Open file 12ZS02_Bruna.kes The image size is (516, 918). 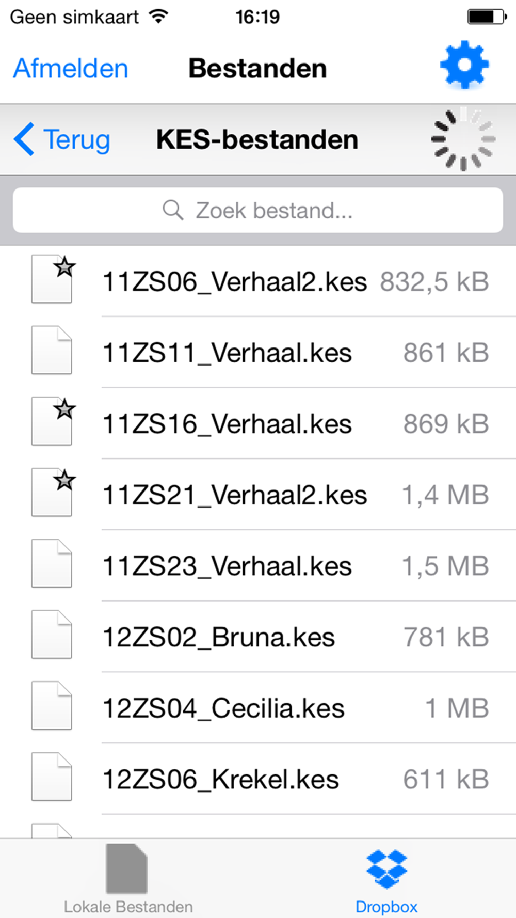pyautogui.click(x=258, y=637)
